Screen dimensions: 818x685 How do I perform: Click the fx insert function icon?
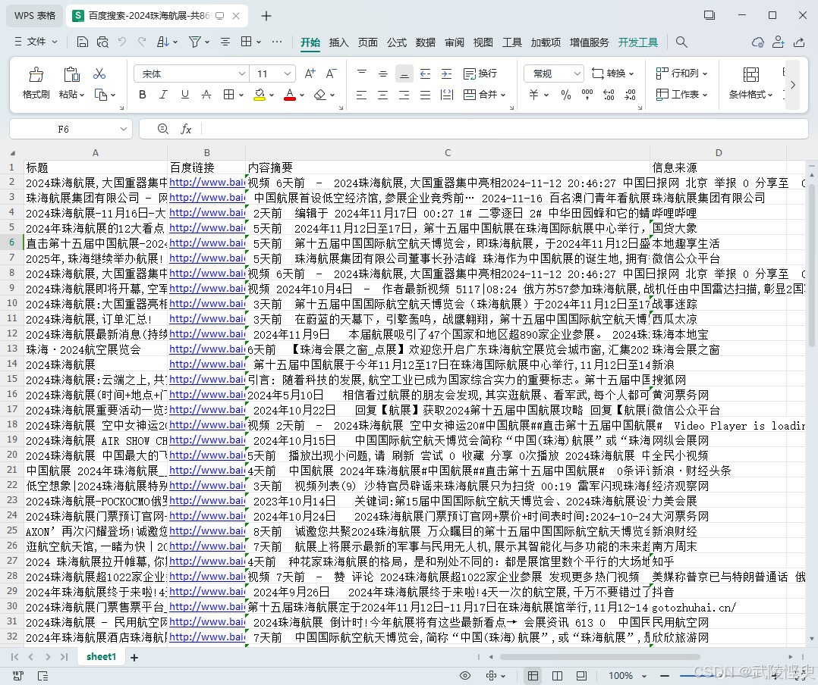(x=186, y=129)
